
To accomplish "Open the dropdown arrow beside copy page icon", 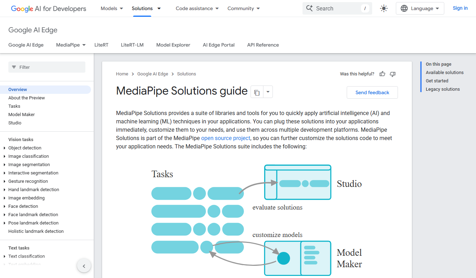I will click(x=268, y=92).
